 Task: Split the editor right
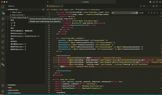click(x=157, y=6)
